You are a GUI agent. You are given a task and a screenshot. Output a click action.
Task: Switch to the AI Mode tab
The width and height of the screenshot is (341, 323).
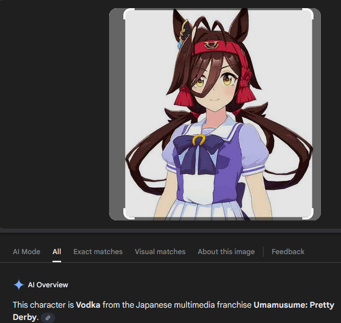(x=27, y=252)
